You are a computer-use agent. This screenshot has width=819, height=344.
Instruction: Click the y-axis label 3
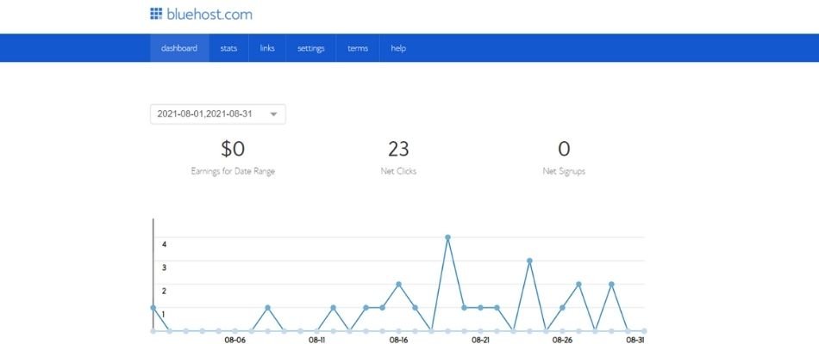[x=164, y=267]
